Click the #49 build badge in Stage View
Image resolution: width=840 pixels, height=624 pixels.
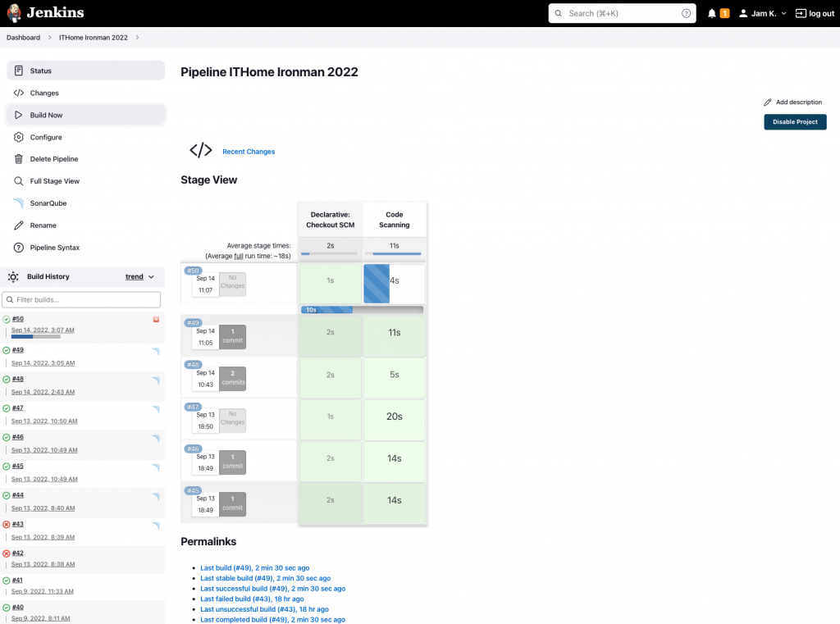coord(193,322)
